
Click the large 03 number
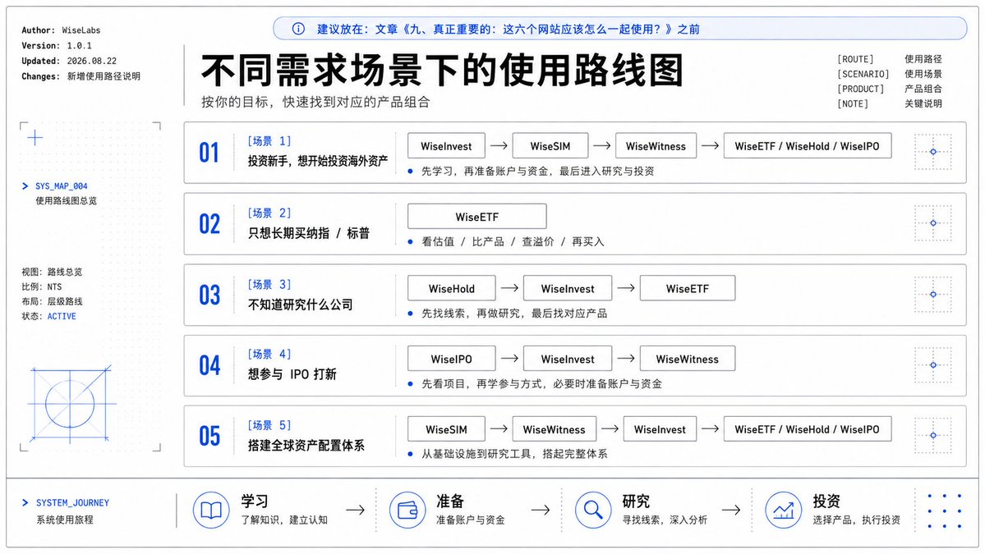209,295
